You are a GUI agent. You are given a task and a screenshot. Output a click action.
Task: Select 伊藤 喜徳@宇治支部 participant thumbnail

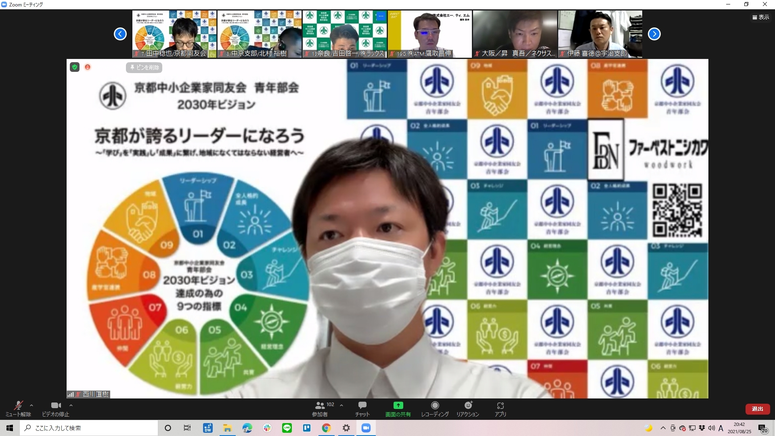point(600,34)
